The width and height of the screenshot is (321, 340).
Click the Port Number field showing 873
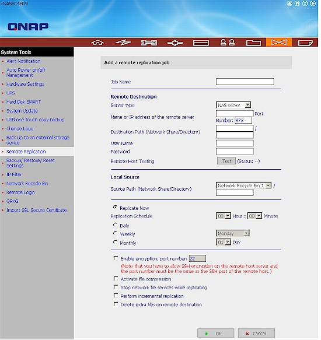tap(243, 120)
